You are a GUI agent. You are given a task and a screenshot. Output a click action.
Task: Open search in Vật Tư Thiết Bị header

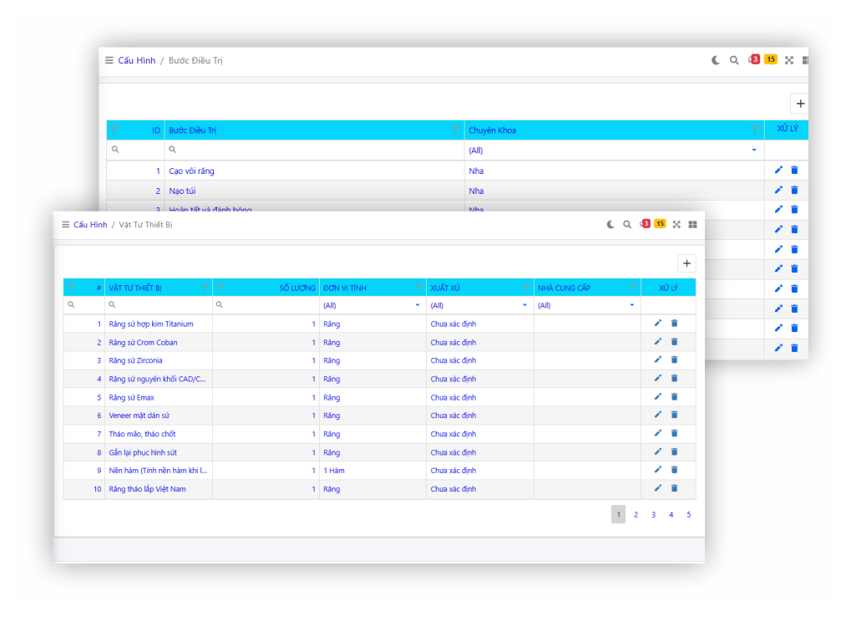(627, 225)
